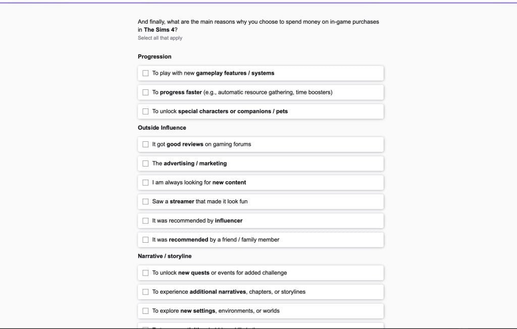Select 'To unlock new quests or events'
The image size is (517, 329).
point(145,272)
